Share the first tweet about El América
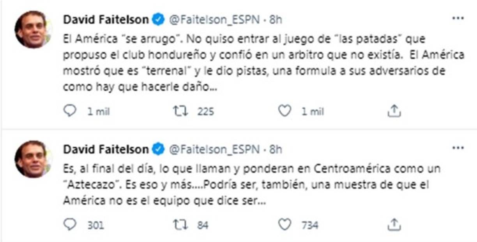Screen dimensions: 477x242 tap(394, 112)
